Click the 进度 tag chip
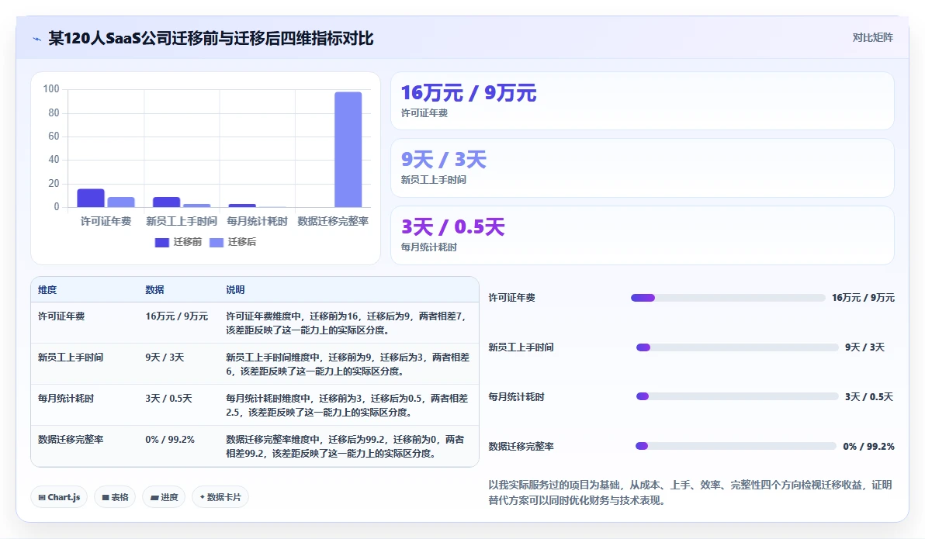The image size is (925, 539). point(164,497)
